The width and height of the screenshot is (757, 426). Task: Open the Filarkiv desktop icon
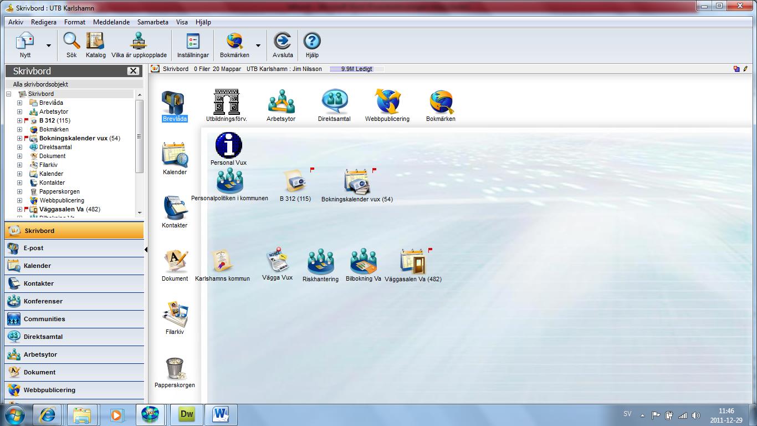point(175,319)
